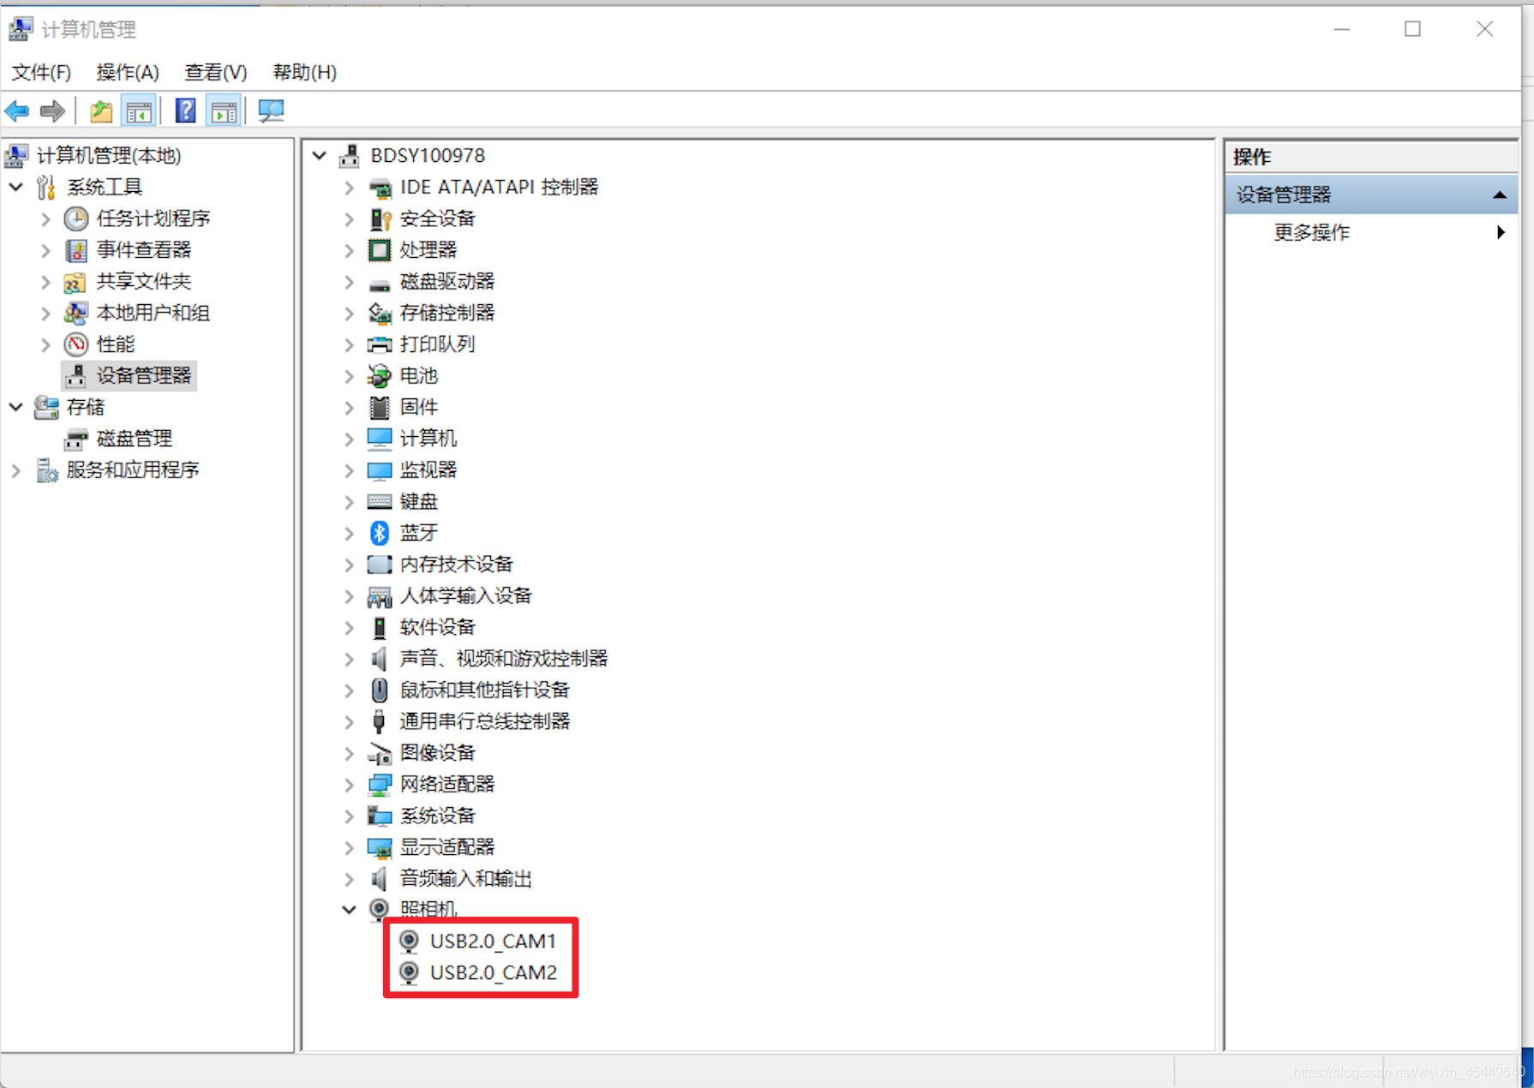Expand the 服务和应用程序 node
The height and width of the screenshot is (1088, 1534).
pyautogui.click(x=16, y=470)
